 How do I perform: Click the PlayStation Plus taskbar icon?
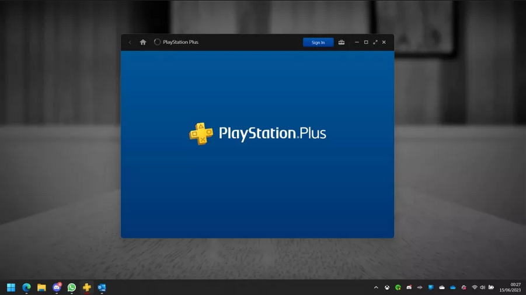tap(86, 287)
